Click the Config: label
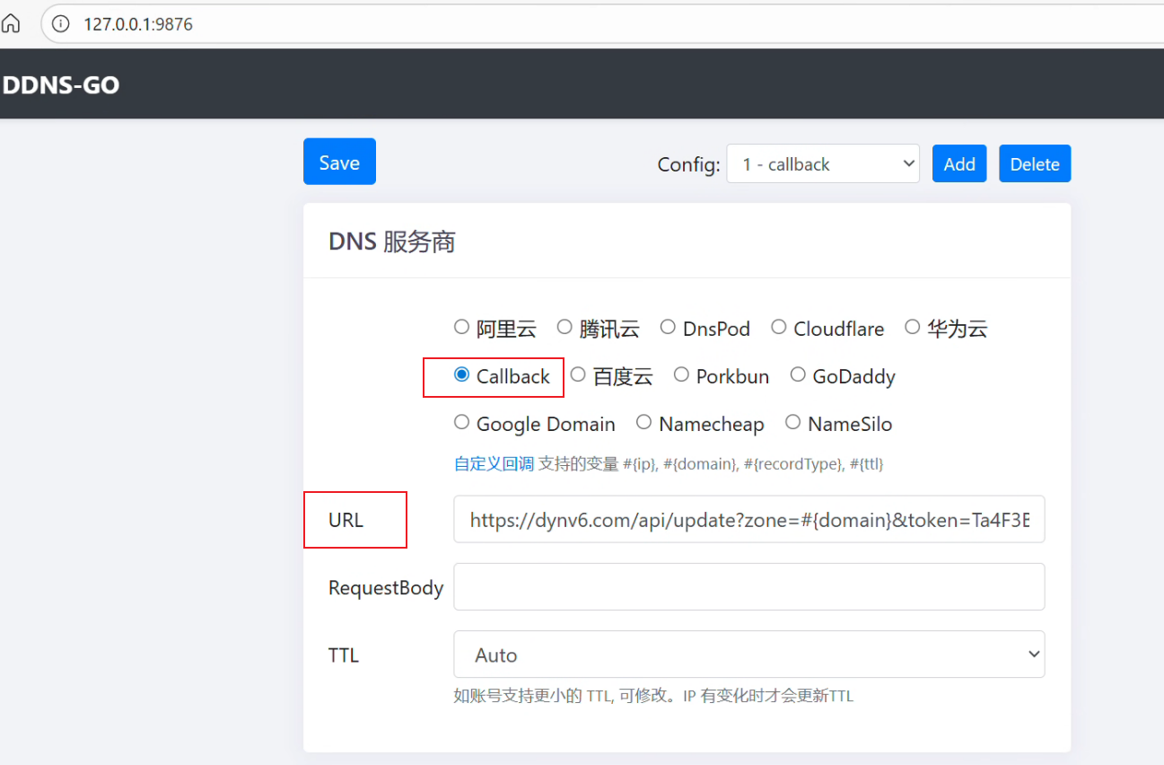This screenshot has height=765, width=1164. (688, 165)
